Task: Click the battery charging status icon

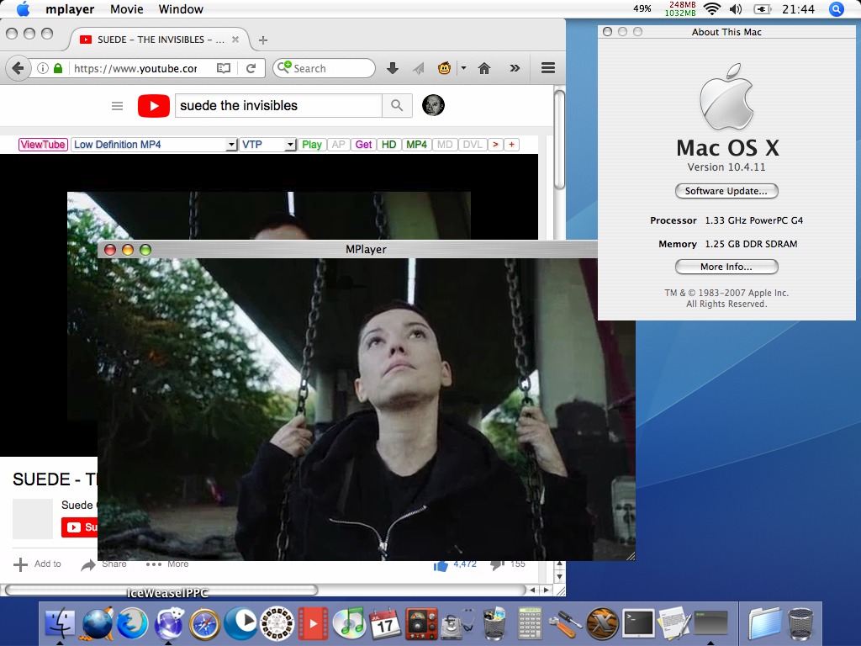Action: click(762, 9)
